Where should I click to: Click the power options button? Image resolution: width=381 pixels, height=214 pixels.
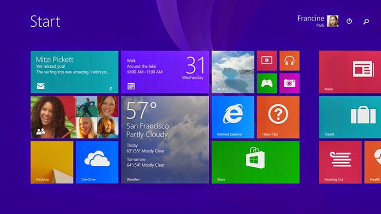click(x=349, y=21)
